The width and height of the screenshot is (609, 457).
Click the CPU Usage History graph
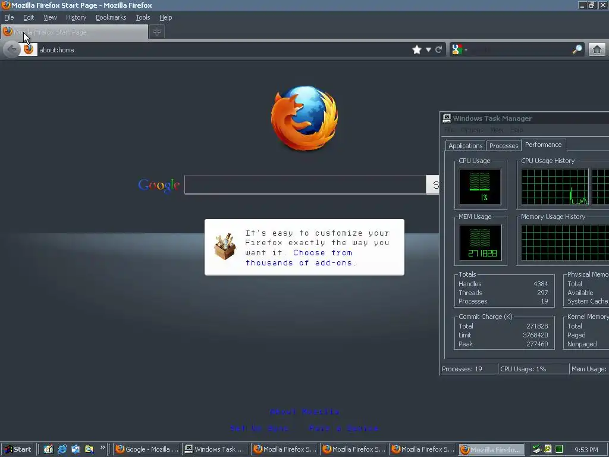[x=555, y=187]
